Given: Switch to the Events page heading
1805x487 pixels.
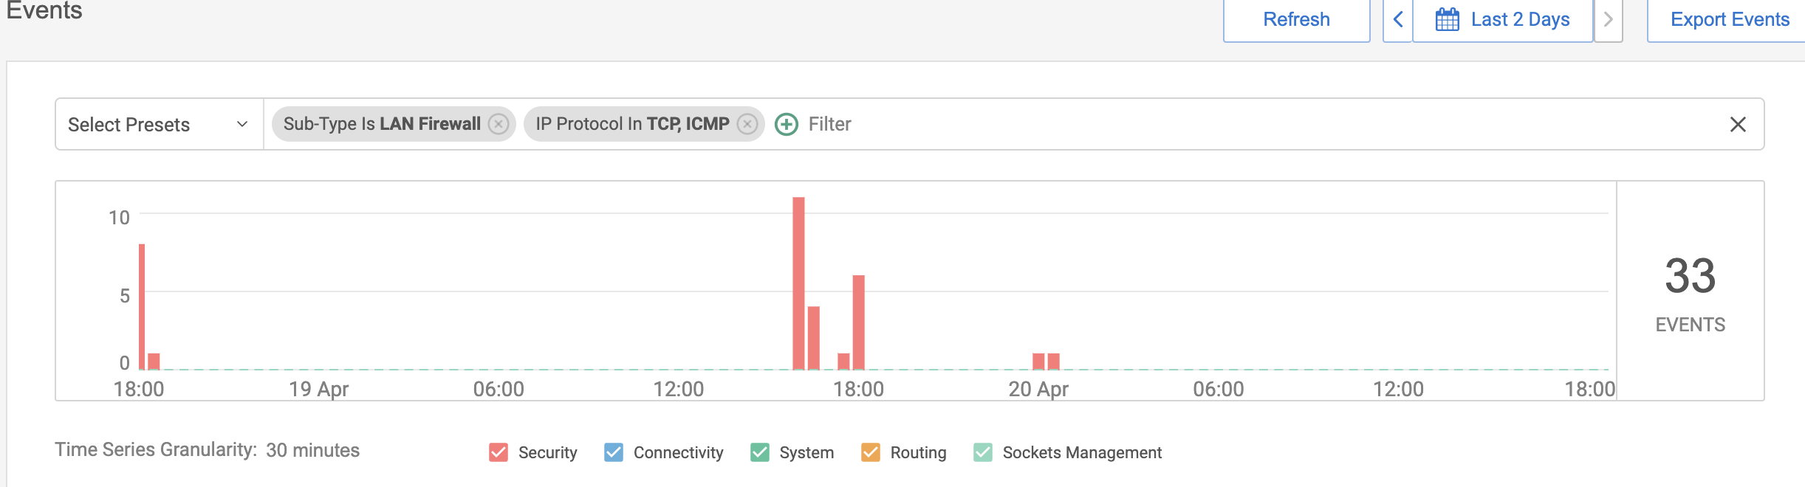Looking at the screenshot, I should [44, 10].
